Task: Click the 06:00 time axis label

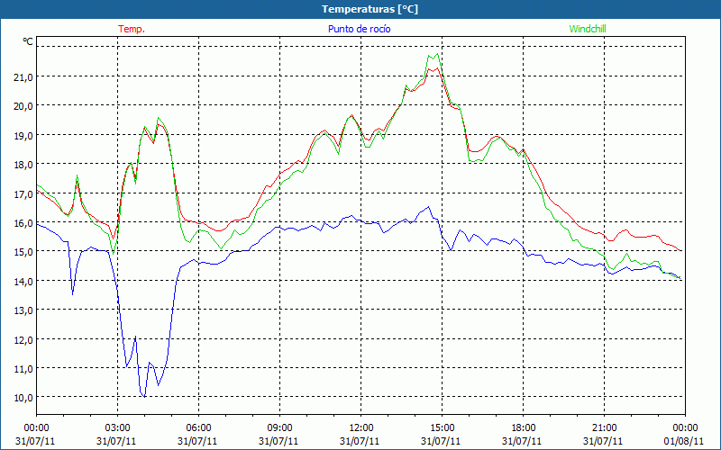Action: (198, 428)
